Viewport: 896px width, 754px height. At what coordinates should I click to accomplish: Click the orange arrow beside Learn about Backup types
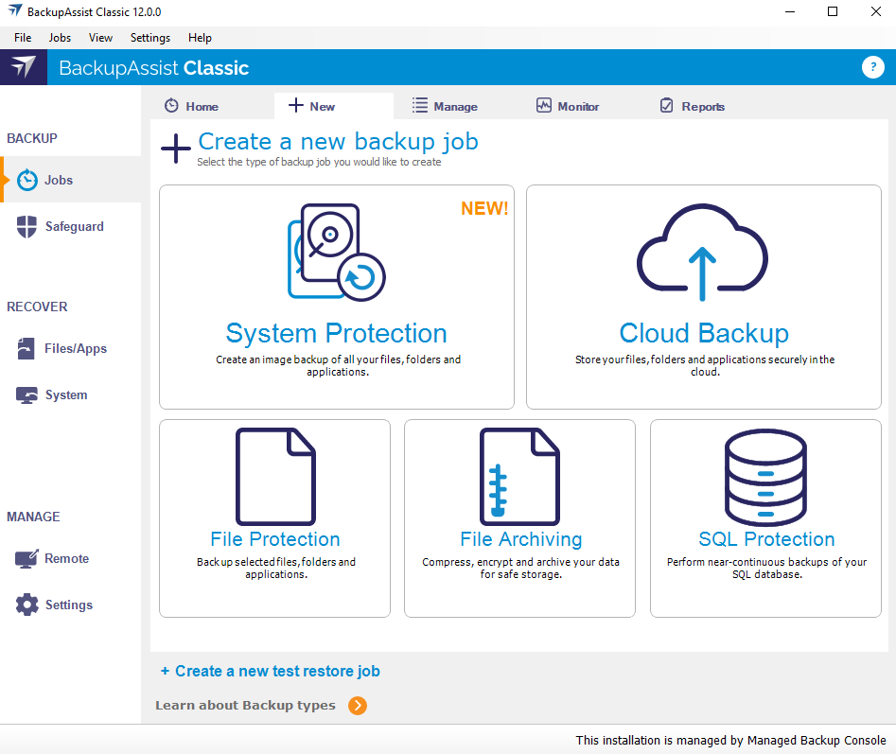tap(358, 706)
